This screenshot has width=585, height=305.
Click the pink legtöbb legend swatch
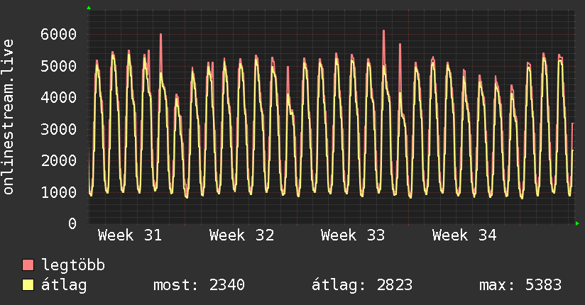point(28,265)
